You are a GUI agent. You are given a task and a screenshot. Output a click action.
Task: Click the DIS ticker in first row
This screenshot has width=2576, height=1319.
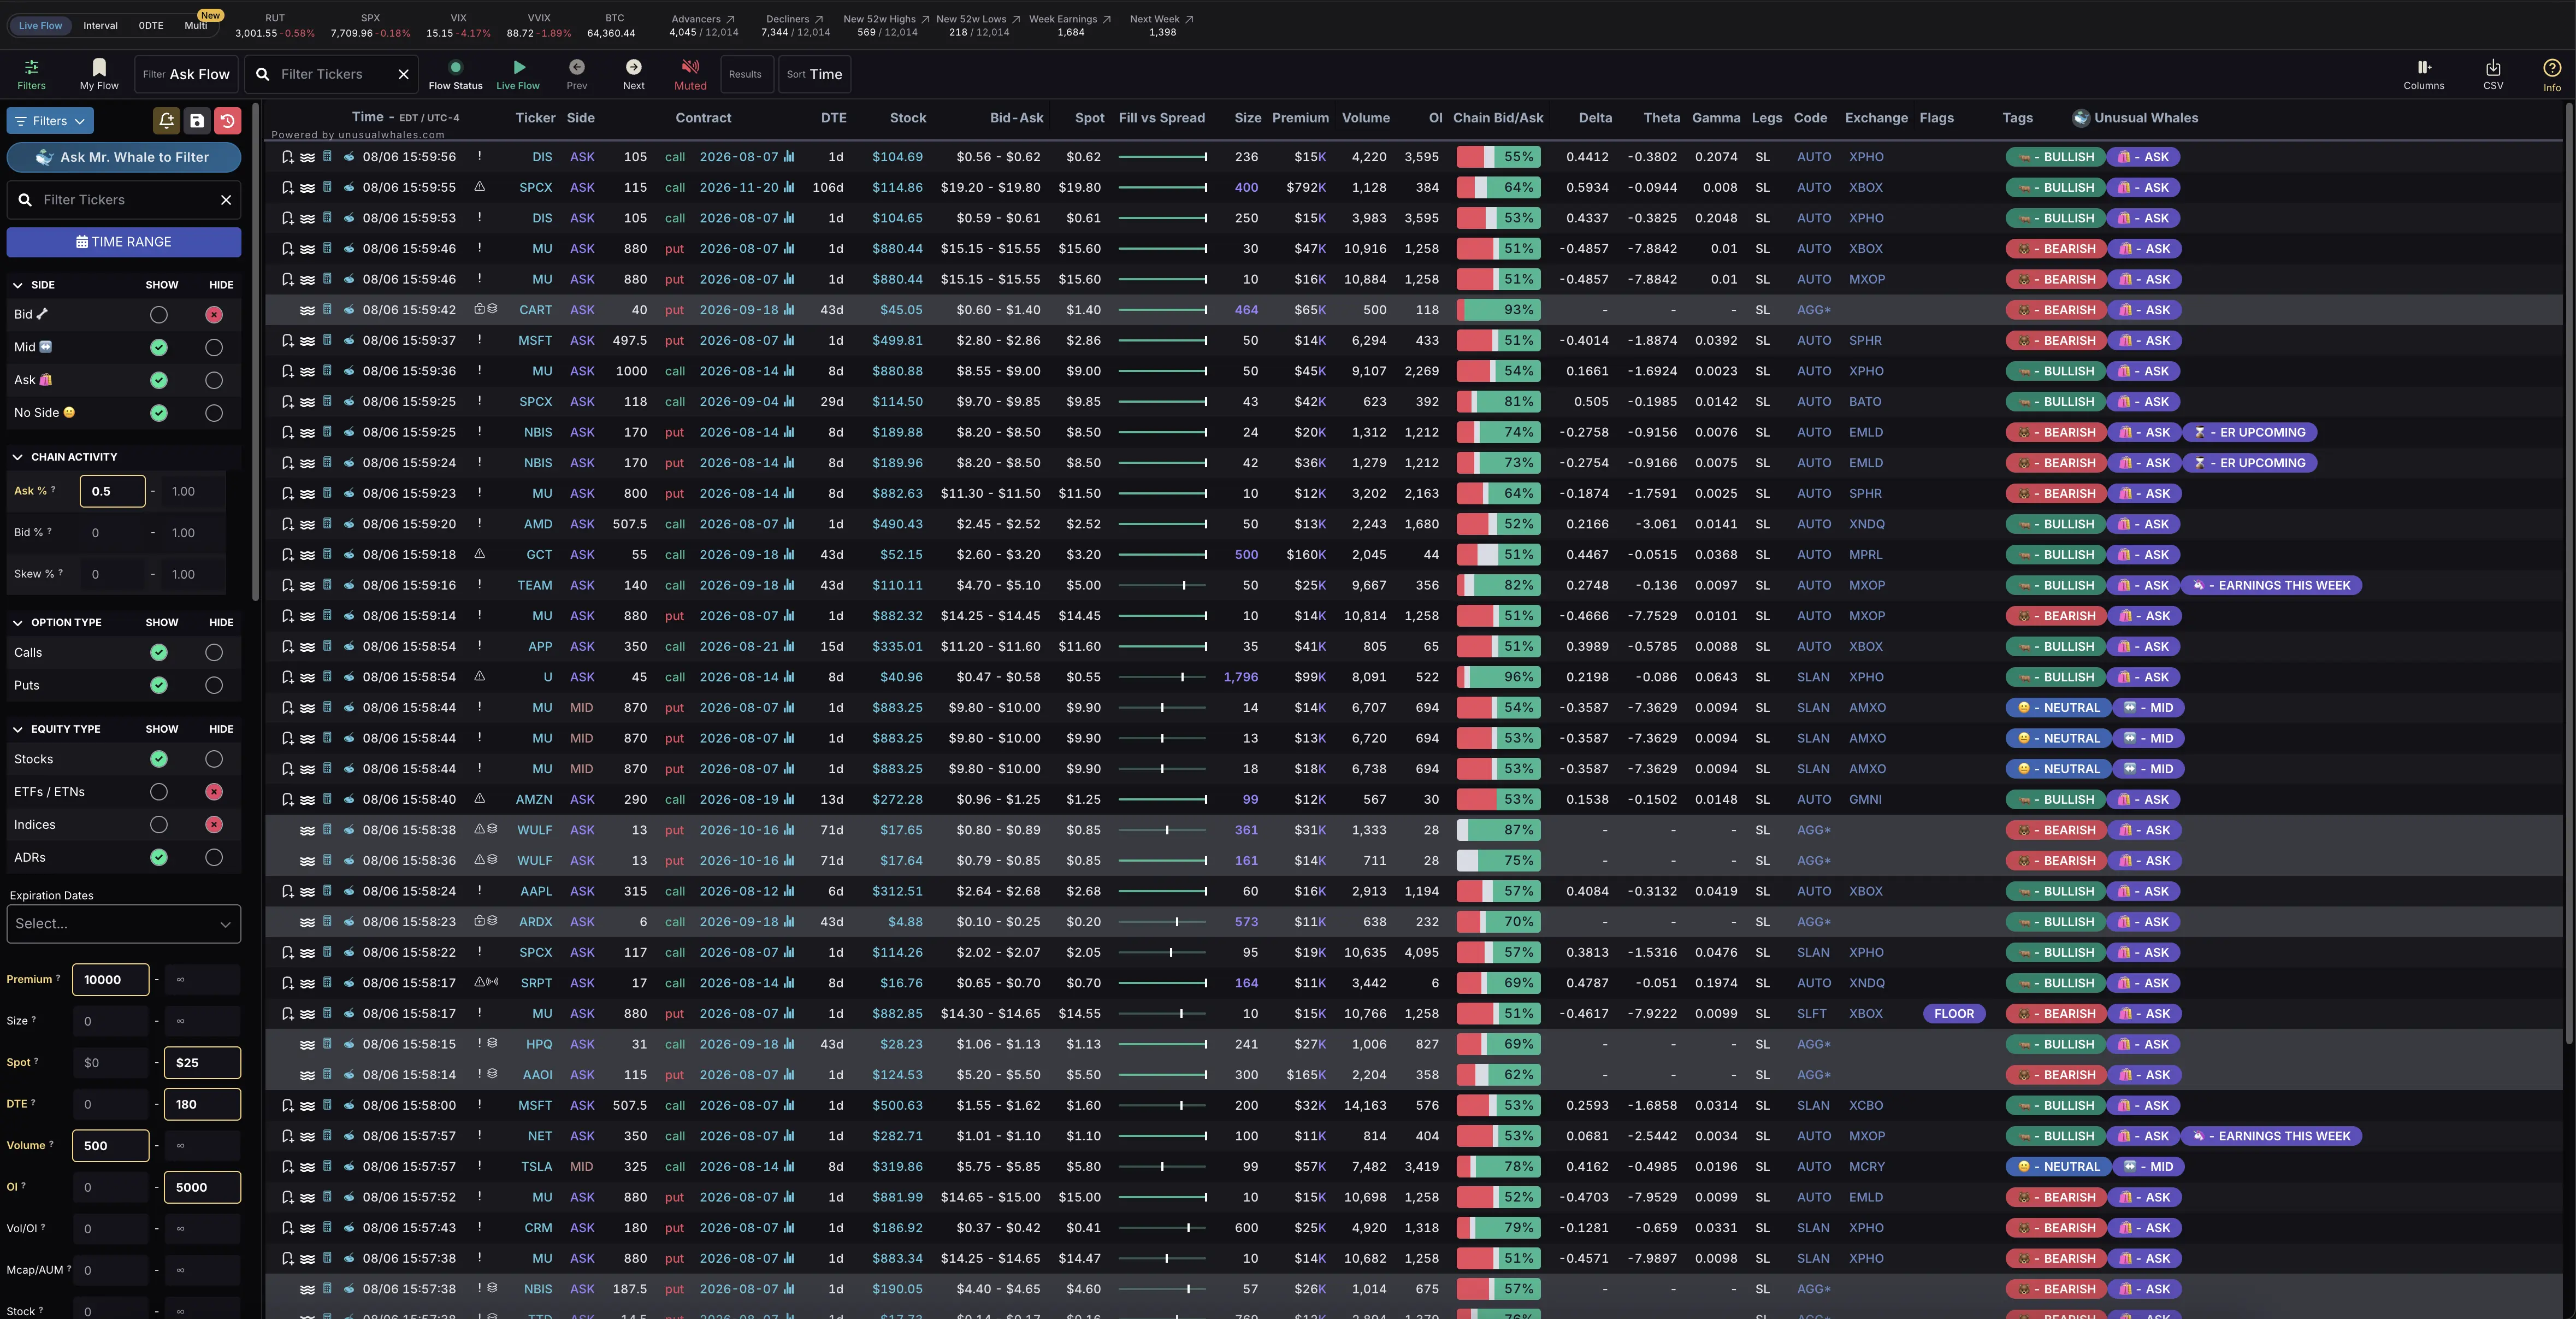(542, 157)
